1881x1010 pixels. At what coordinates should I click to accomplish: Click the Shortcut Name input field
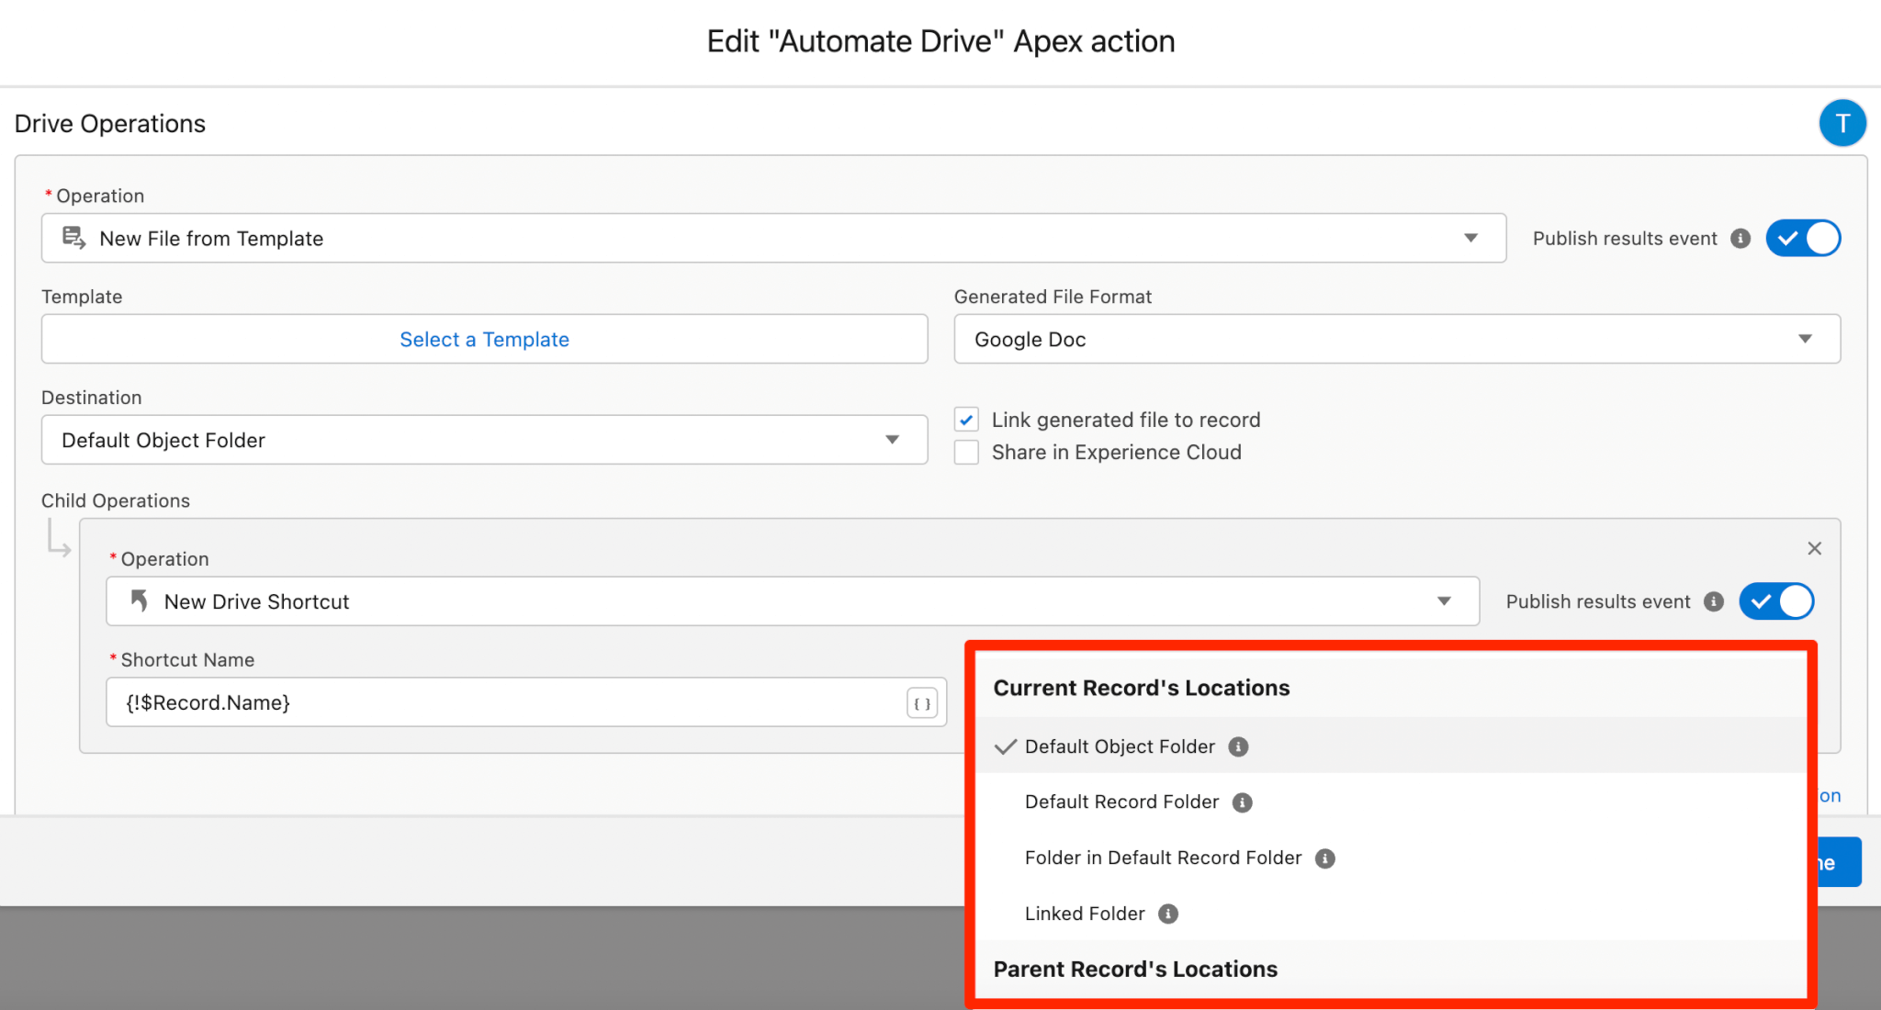coord(526,702)
